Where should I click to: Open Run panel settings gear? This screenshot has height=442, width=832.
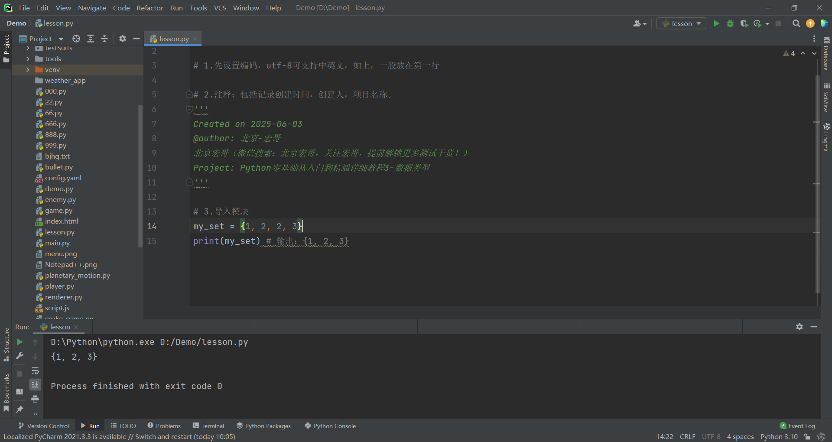[799, 327]
